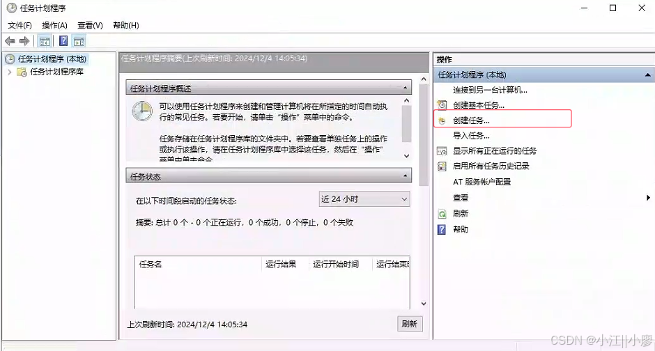Maximize the 任务计划程序 window
This screenshot has height=351, width=655.
point(612,8)
